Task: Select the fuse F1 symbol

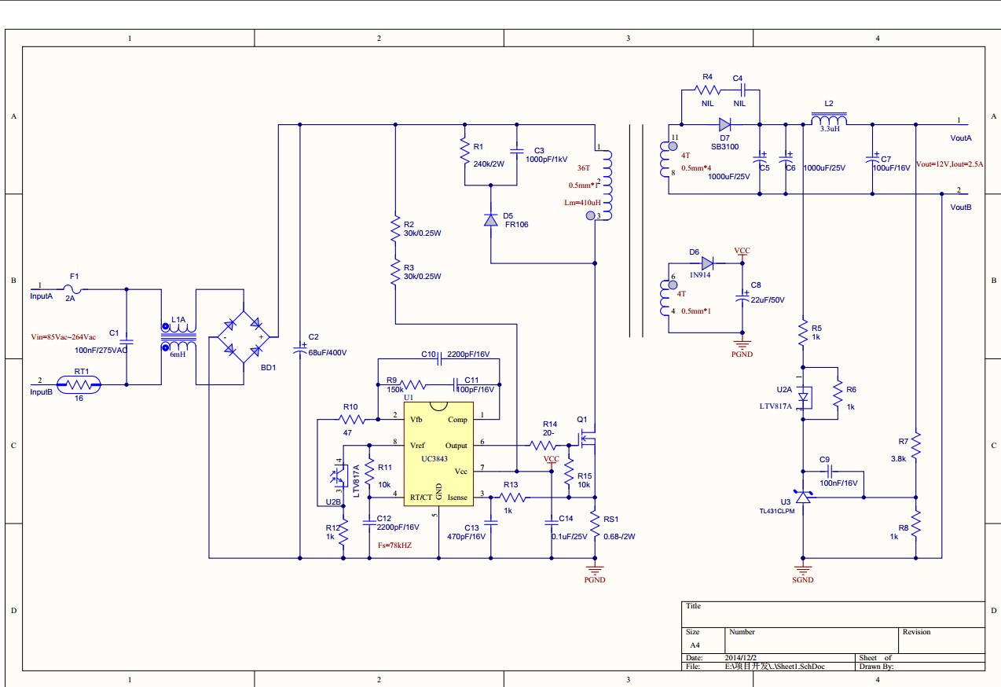Action: pyautogui.click(x=74, y=289)
